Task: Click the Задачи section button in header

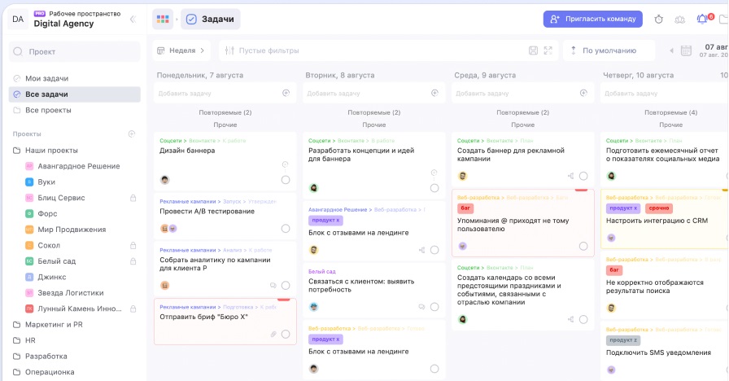Action: tap(210, 19)
